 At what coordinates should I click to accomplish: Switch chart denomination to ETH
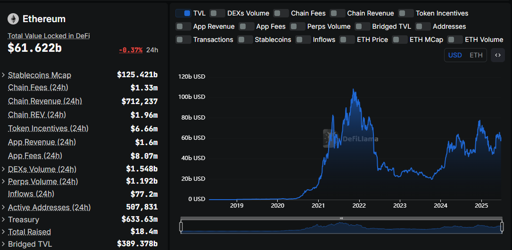pyautogui.click(x=476, y=55)
